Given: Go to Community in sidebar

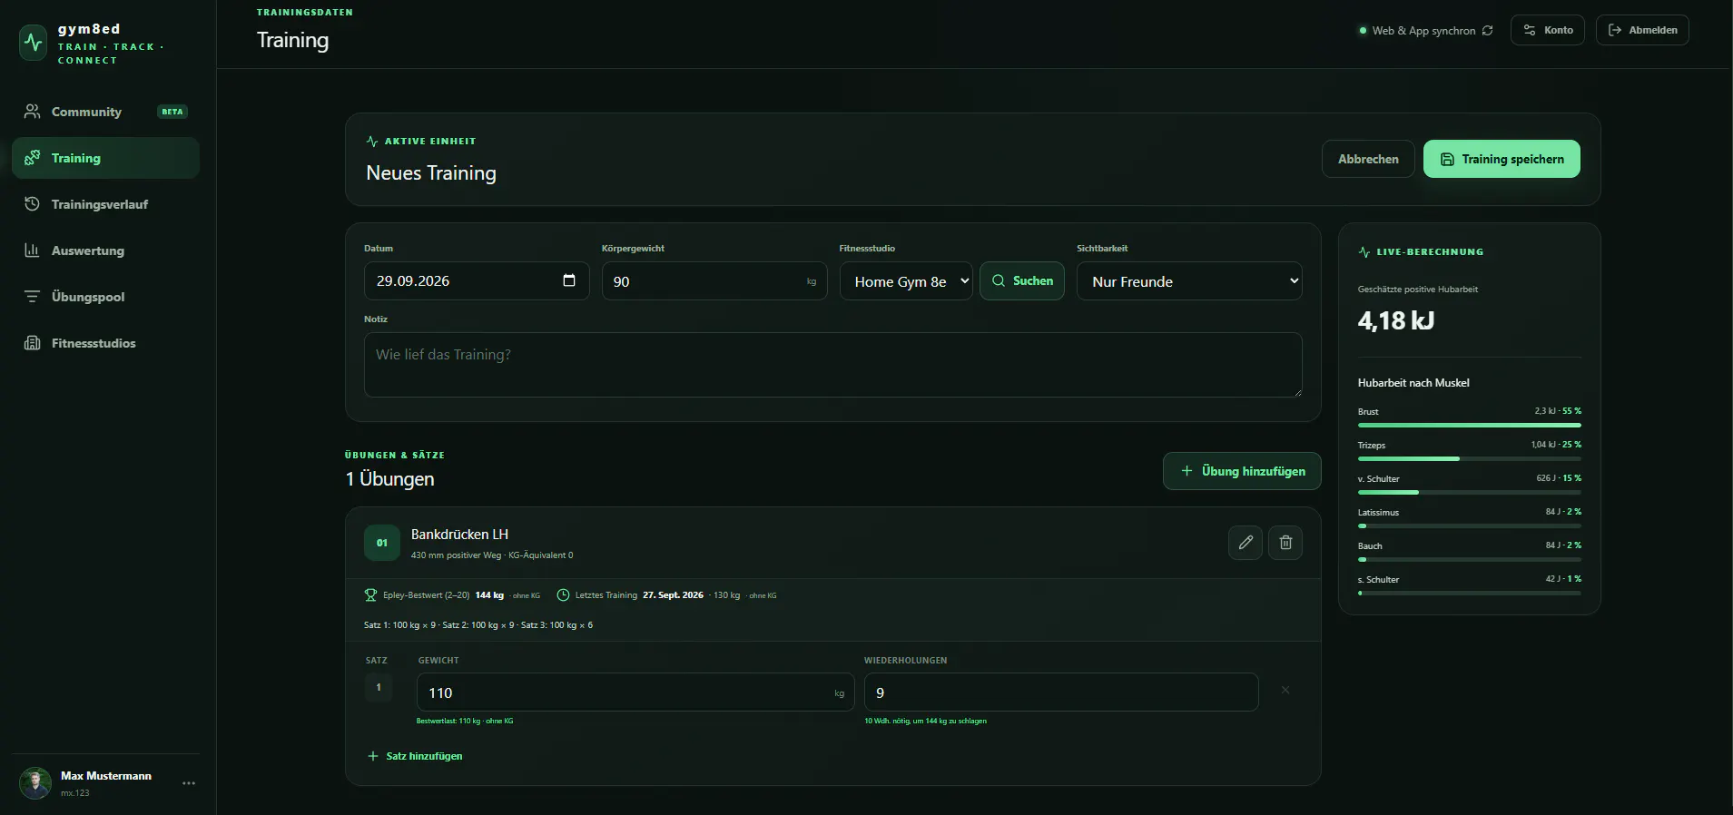Looking at the screenshot, I should click(x=105, y=112).
